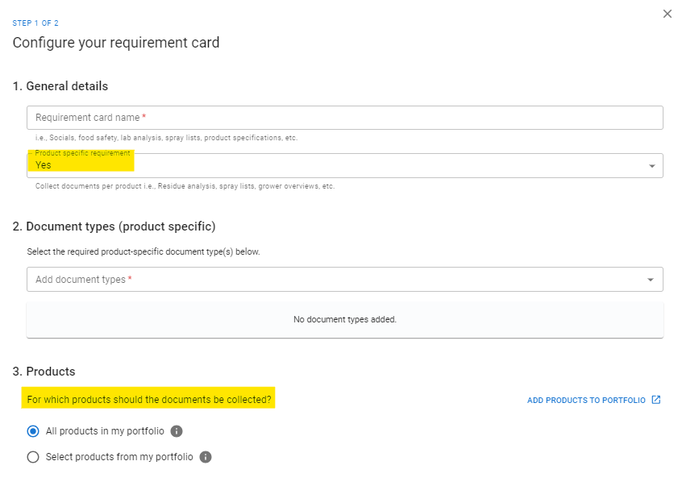This screenshot has height=482, width=678.
Task: Click info icon beside Select products option
Action: click(206, 457)
